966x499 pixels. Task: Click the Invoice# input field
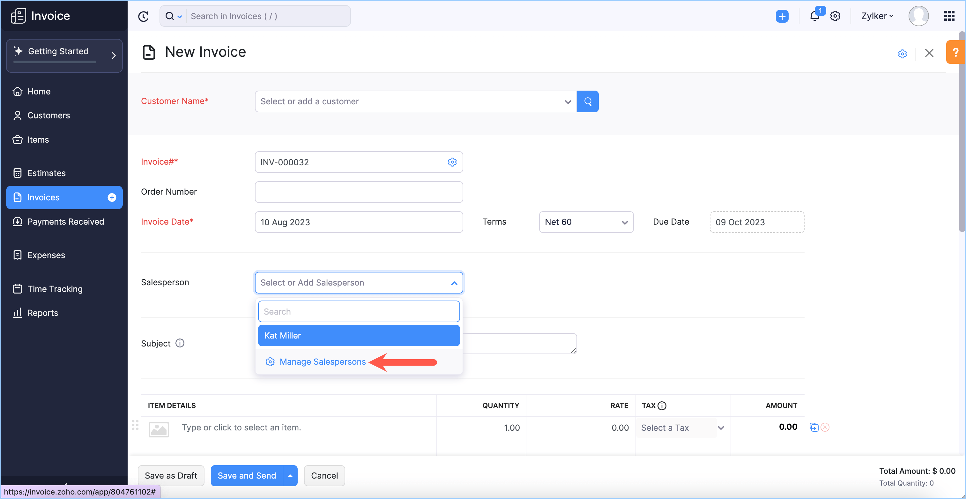point(359,162)
